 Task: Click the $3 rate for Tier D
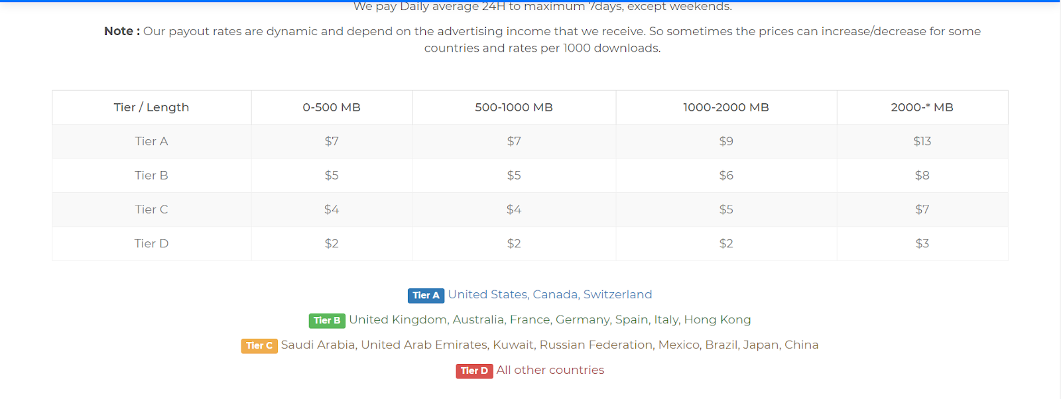922,244
